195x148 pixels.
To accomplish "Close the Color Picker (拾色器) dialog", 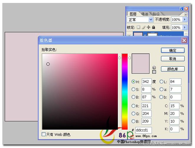I will click(184, 40).
